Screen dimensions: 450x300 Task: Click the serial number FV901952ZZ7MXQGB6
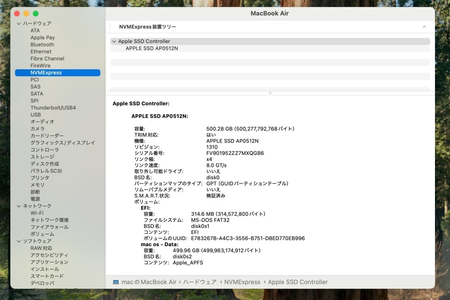(x=235, y=153)
